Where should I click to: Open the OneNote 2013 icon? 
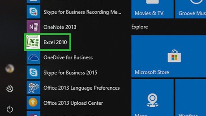tap(33, 27)
